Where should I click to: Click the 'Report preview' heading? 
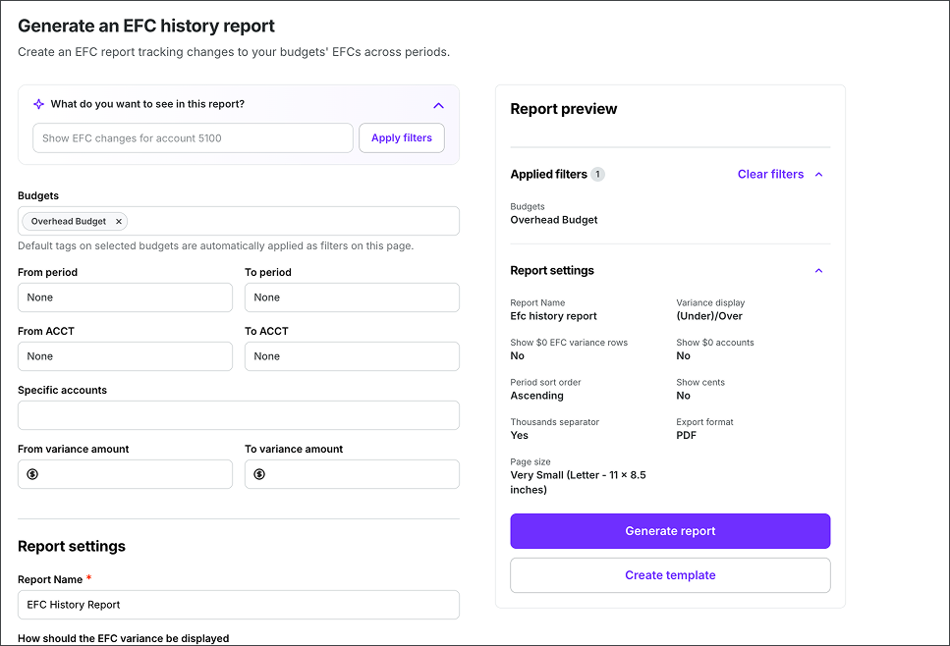564,109
